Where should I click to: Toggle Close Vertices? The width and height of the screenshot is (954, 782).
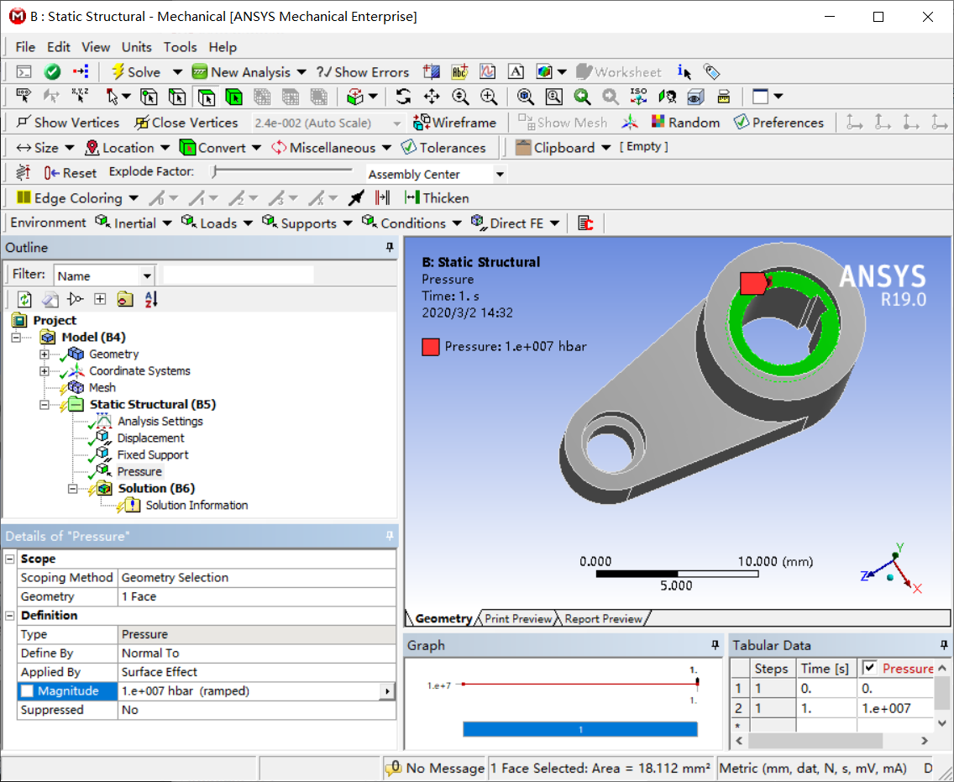[x=186, y=123]
